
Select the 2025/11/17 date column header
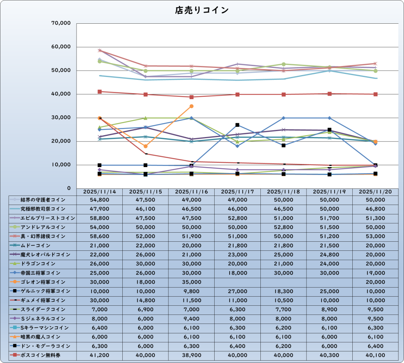click(238, 192)
